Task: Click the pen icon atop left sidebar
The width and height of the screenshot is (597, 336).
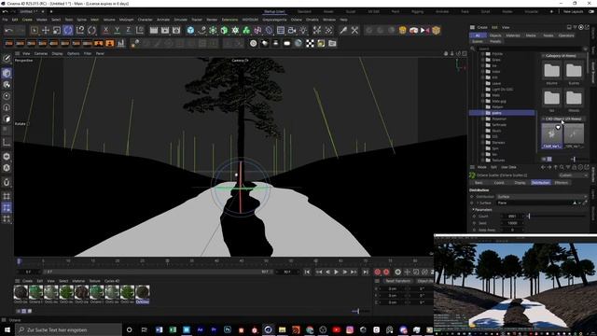Action: (x=7, y=58)
